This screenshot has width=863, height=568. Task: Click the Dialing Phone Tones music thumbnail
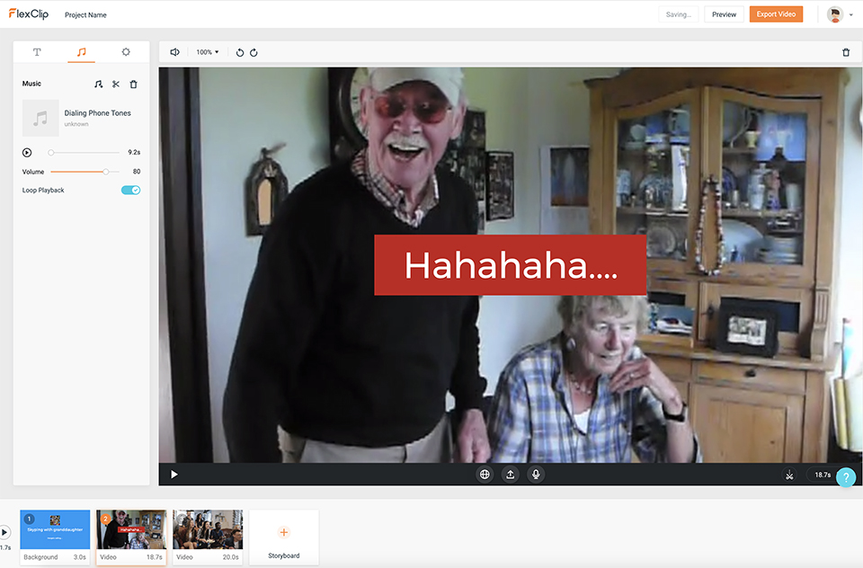pyautogui.click(x=40, y=118)
